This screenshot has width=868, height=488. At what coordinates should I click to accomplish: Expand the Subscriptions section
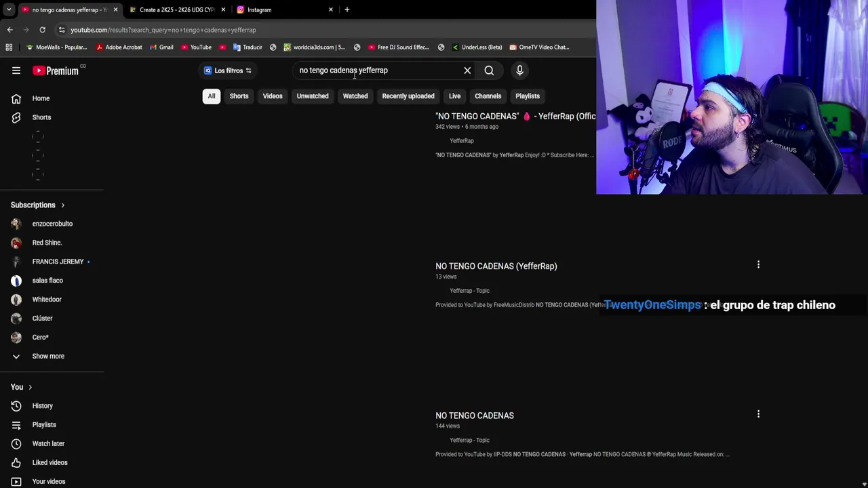coord(38,205)
